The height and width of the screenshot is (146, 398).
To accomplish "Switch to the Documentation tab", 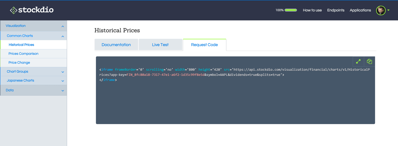I will point(116,45).
